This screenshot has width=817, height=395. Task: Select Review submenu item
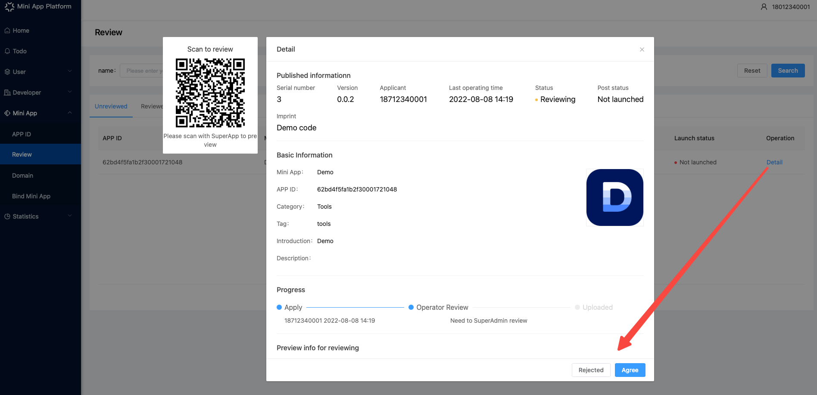tap(41, 154)
